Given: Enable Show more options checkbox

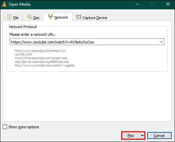Looking at the screenshot, I should tap(5, 127).
